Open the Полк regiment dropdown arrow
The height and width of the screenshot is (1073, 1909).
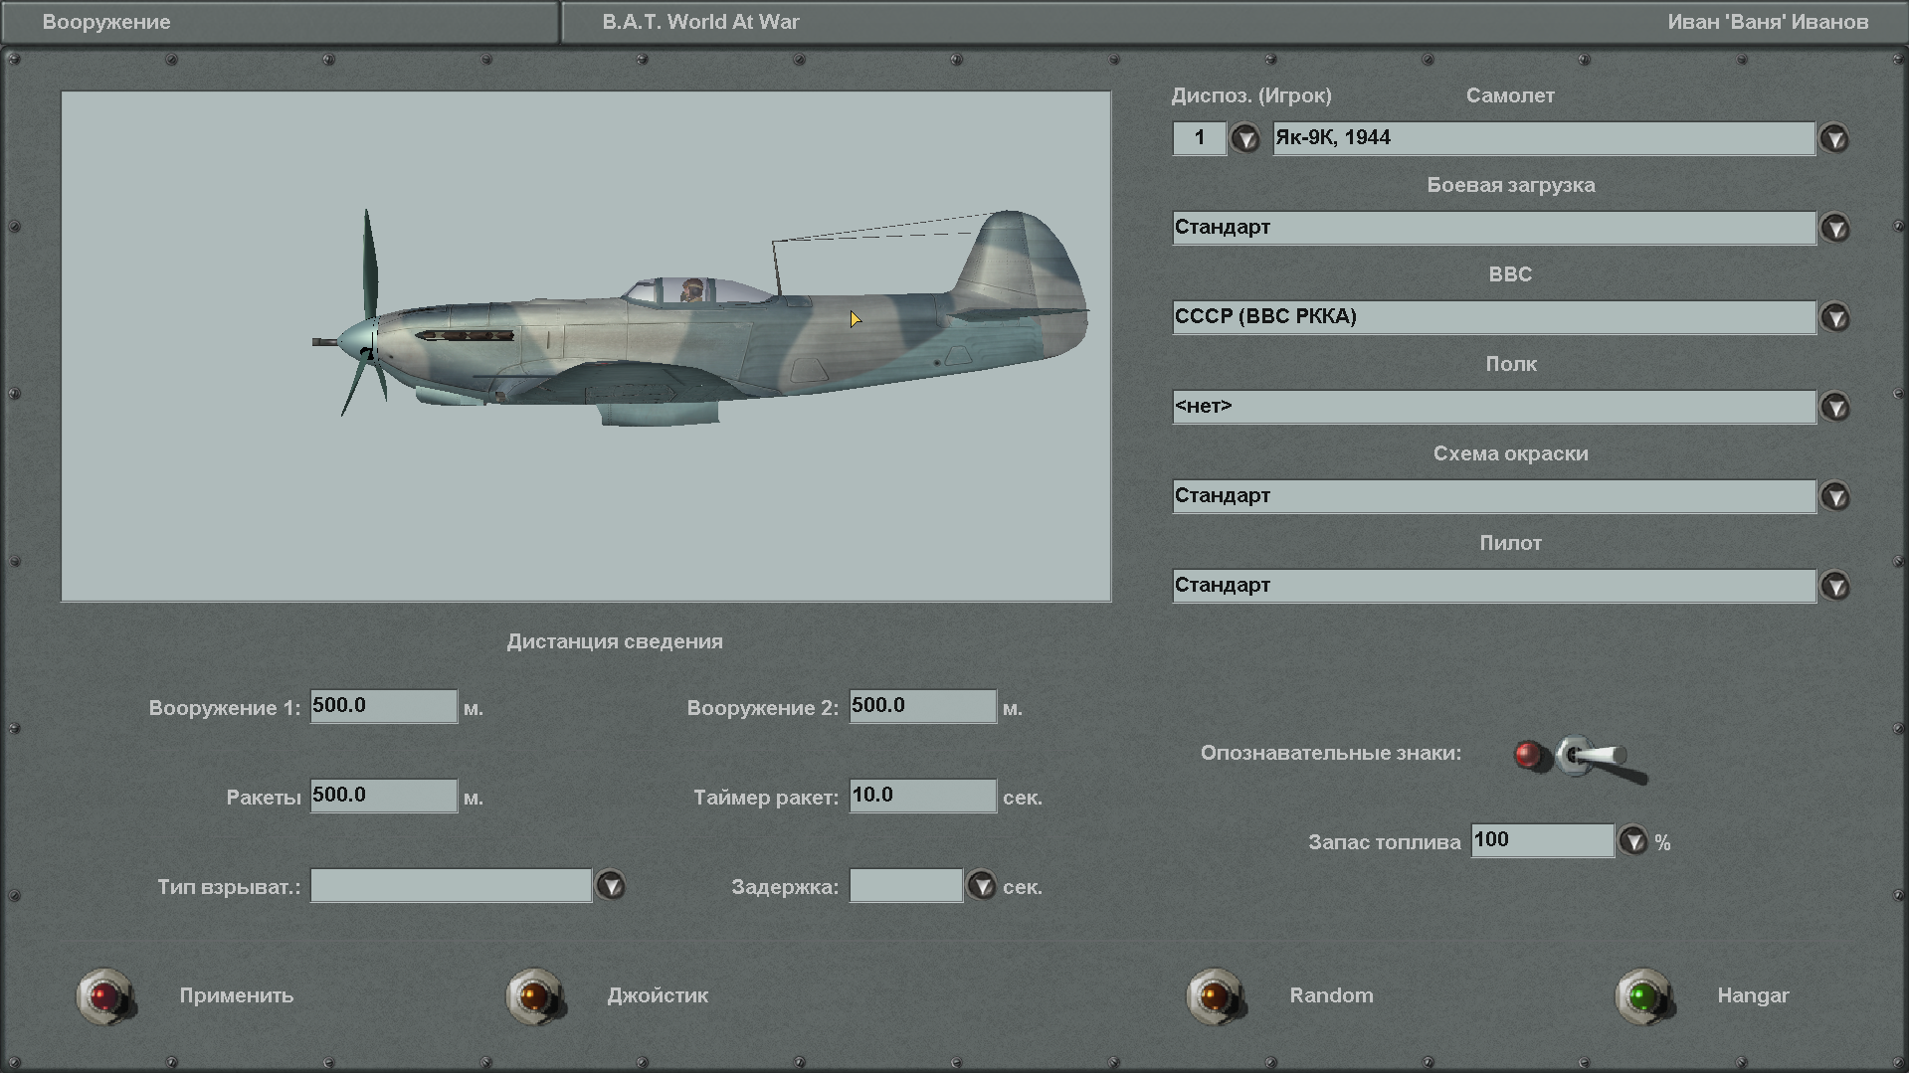1834,407
